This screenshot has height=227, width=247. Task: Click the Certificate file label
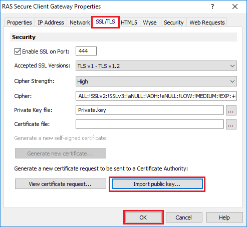[x=32, y=124]
